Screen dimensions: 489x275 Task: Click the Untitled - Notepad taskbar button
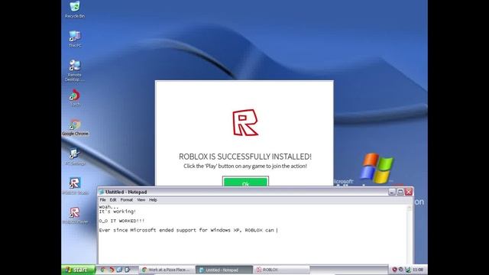224,270
